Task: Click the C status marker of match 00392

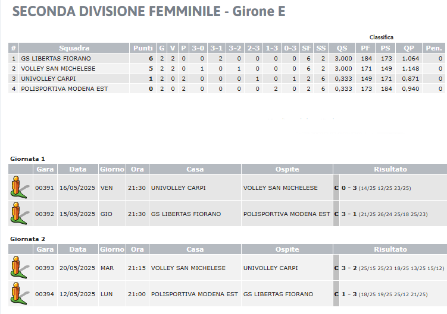Action: click(336, 214)
